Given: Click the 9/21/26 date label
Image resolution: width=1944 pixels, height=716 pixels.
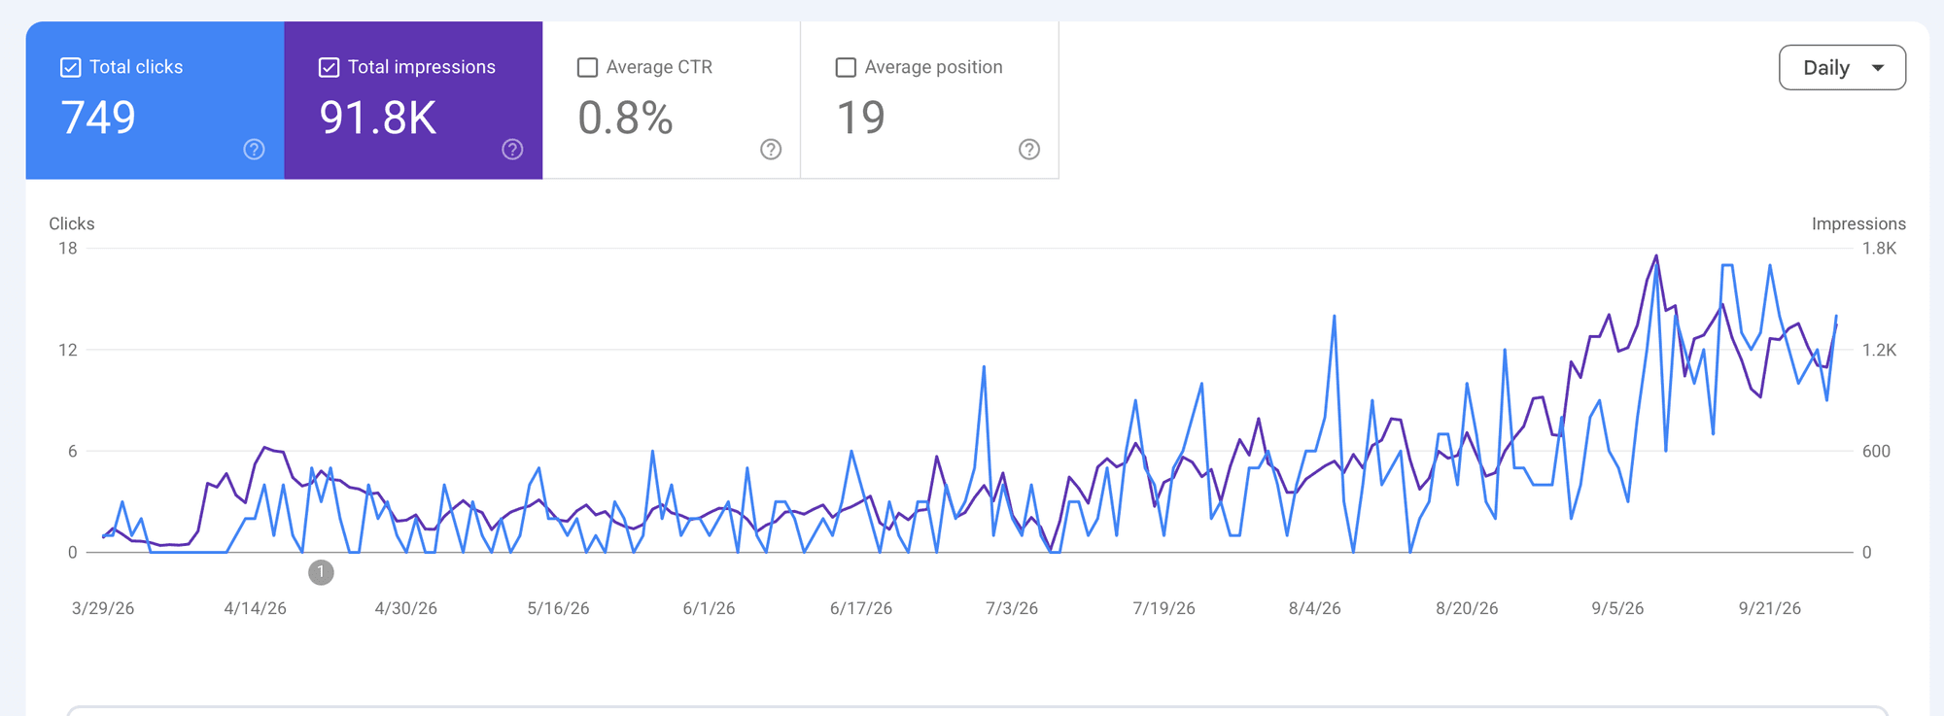Looking at the screenshot, I should point(1770,608).
